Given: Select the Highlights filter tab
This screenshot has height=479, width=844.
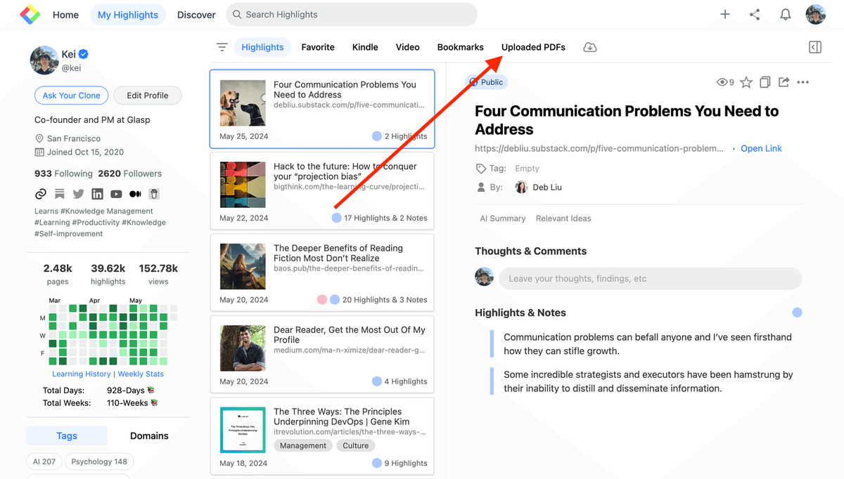Looking at the screenshot, I should point(262,47).
